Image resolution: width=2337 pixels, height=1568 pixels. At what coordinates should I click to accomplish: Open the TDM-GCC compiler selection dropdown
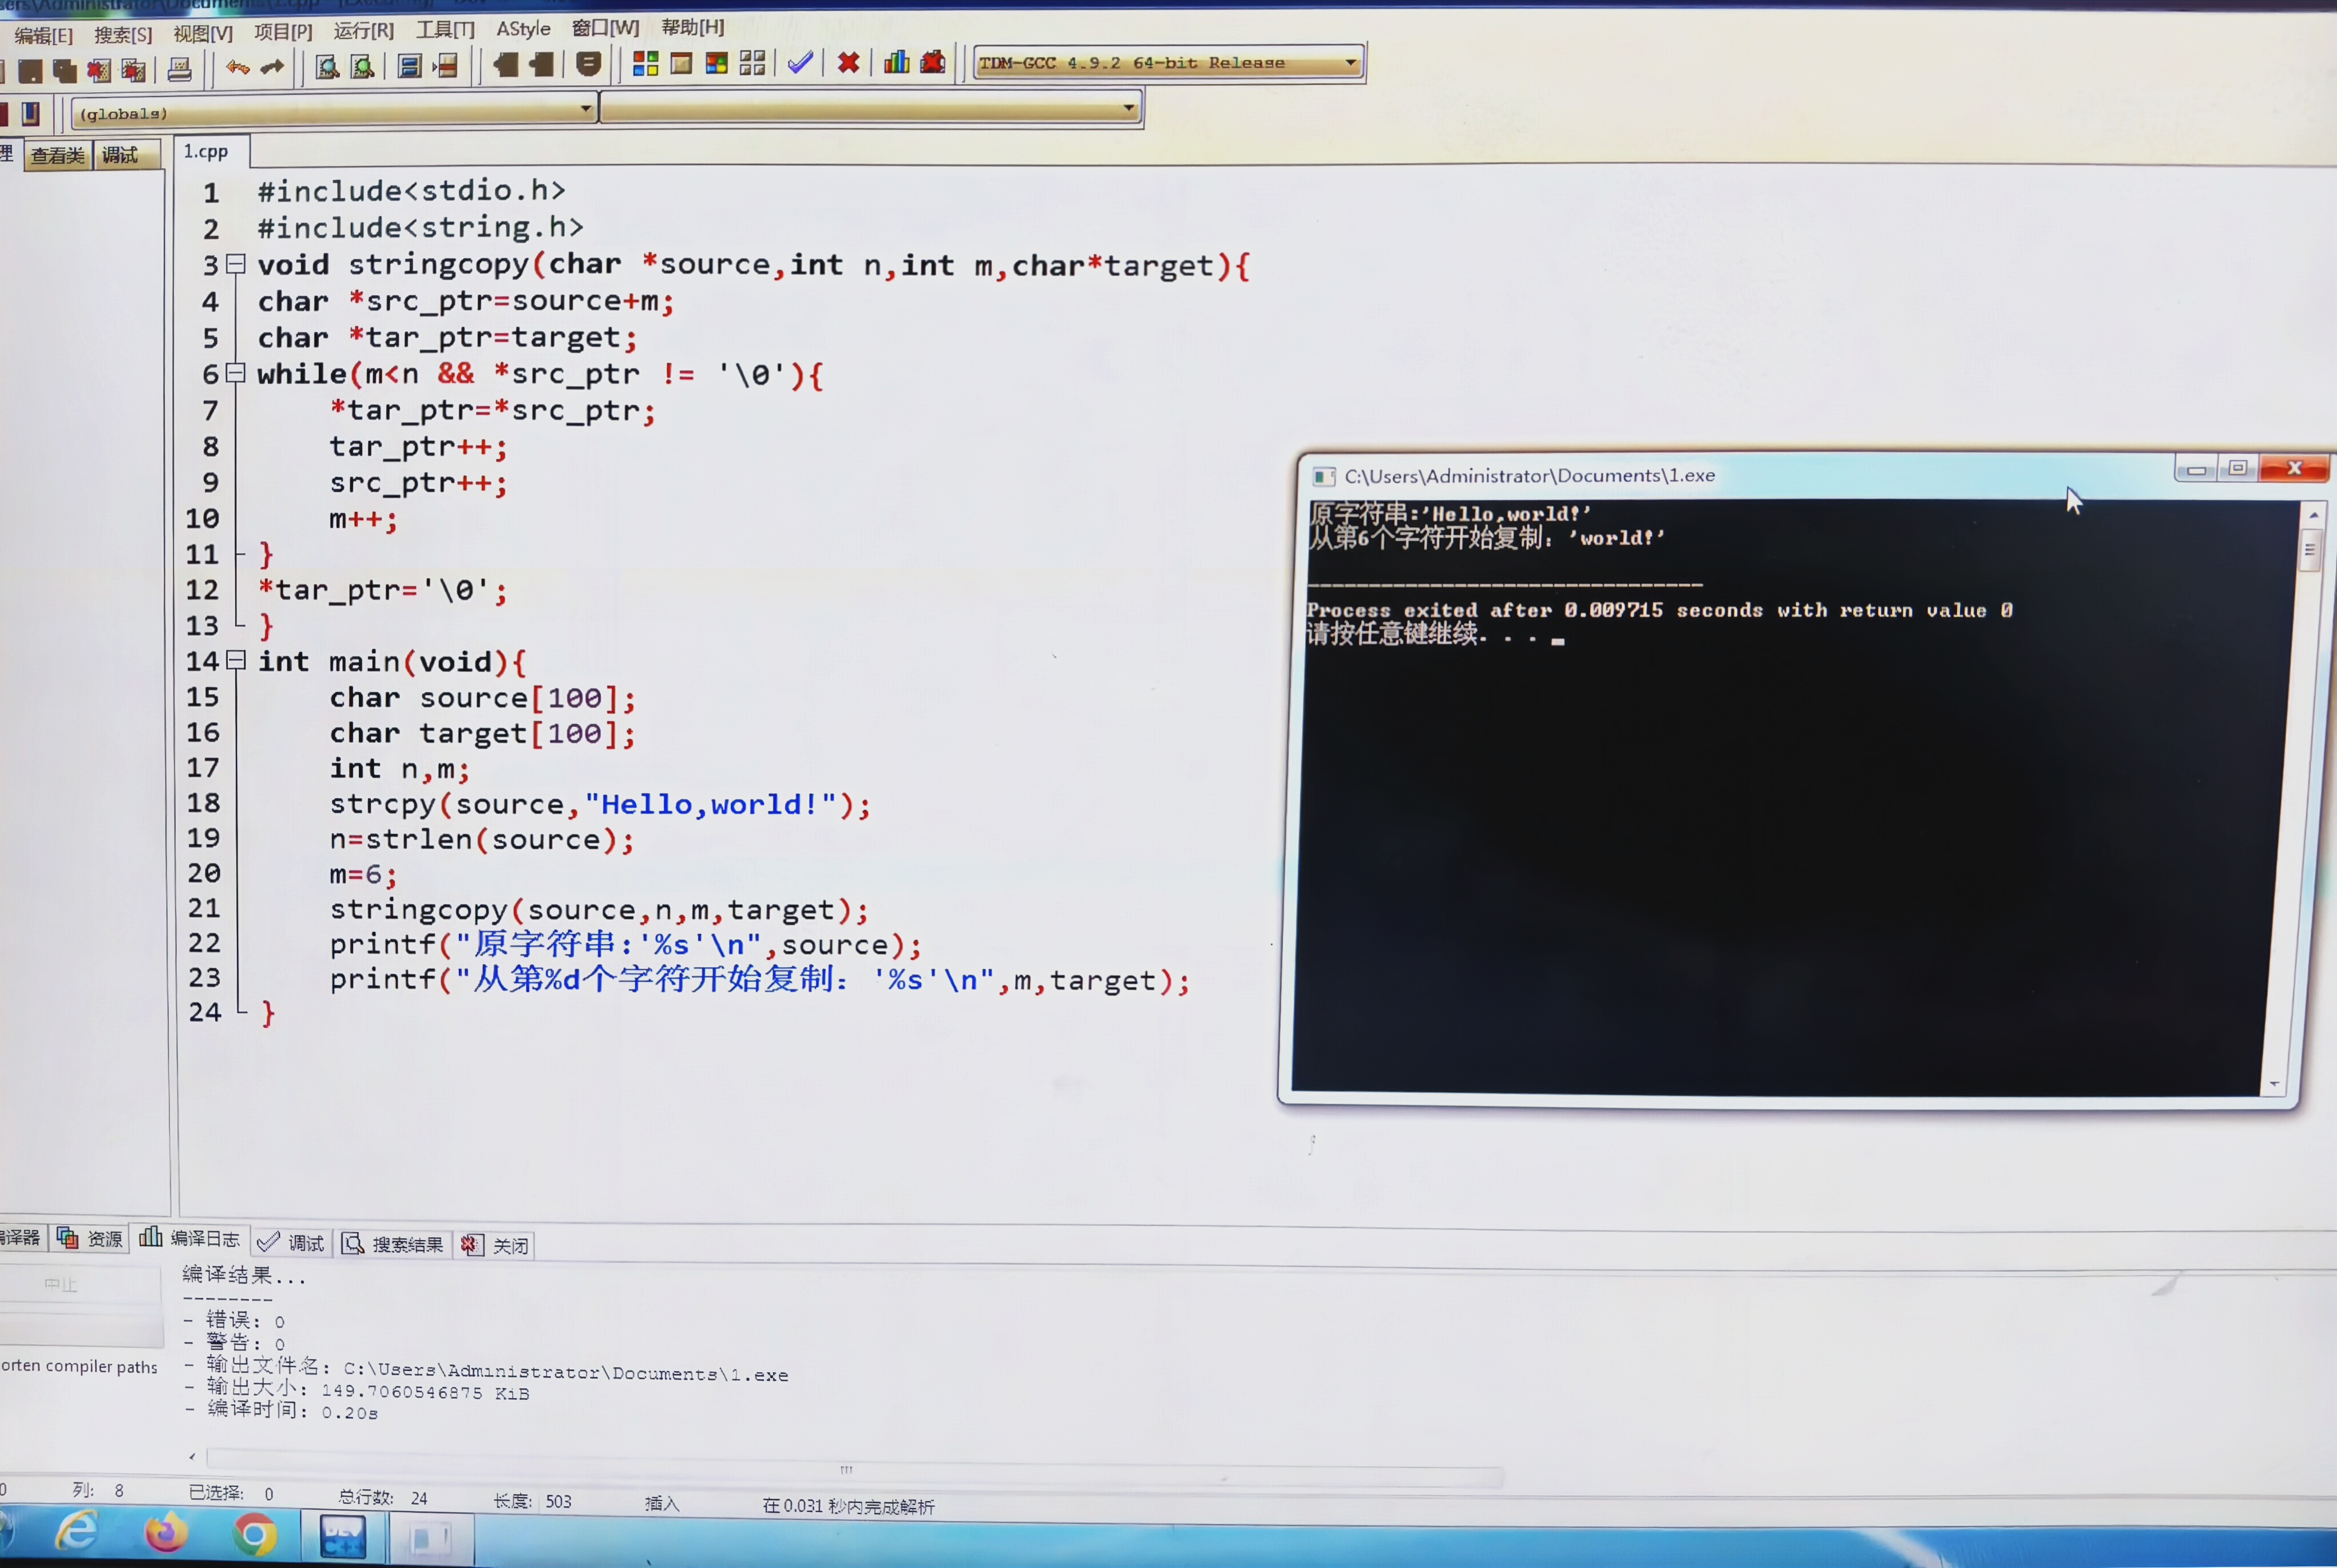[1351, 62]
